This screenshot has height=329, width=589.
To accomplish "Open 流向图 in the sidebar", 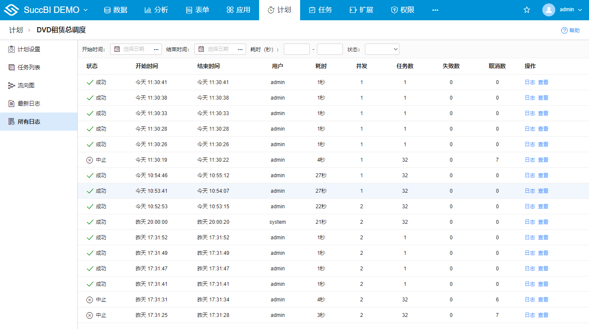I will click(26, 85).
